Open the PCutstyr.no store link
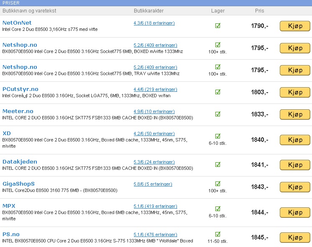The image size is (312, 247). click(20, 89)
